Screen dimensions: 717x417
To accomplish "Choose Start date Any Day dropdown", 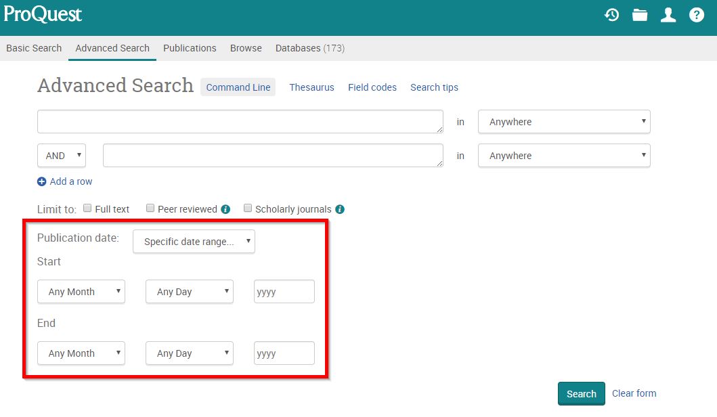I will click(x=190, y=292).
